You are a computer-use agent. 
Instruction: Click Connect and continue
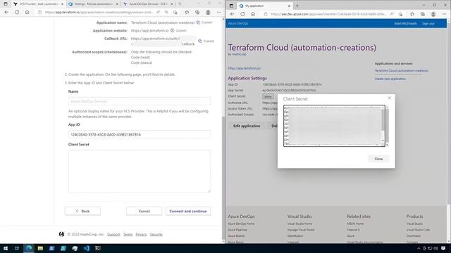pos(188,211)
